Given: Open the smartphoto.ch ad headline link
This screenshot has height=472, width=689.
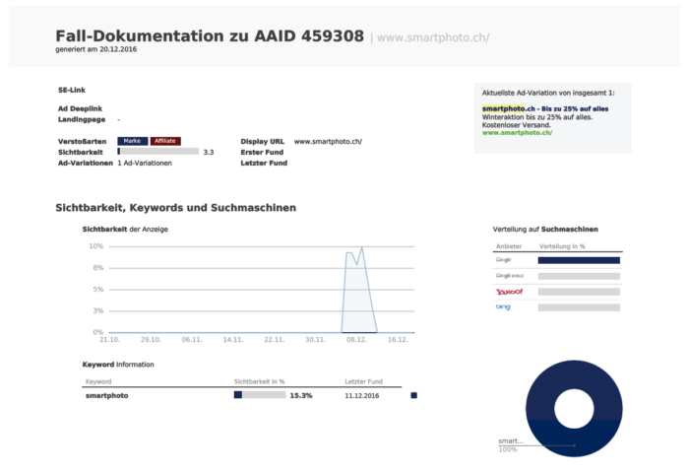Looking at the screenshot, I should pos(545,108).
